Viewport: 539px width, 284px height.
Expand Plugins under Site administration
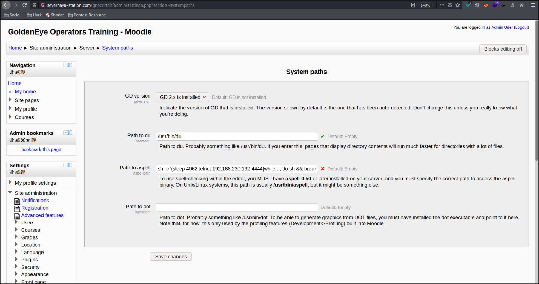point(16,259)
